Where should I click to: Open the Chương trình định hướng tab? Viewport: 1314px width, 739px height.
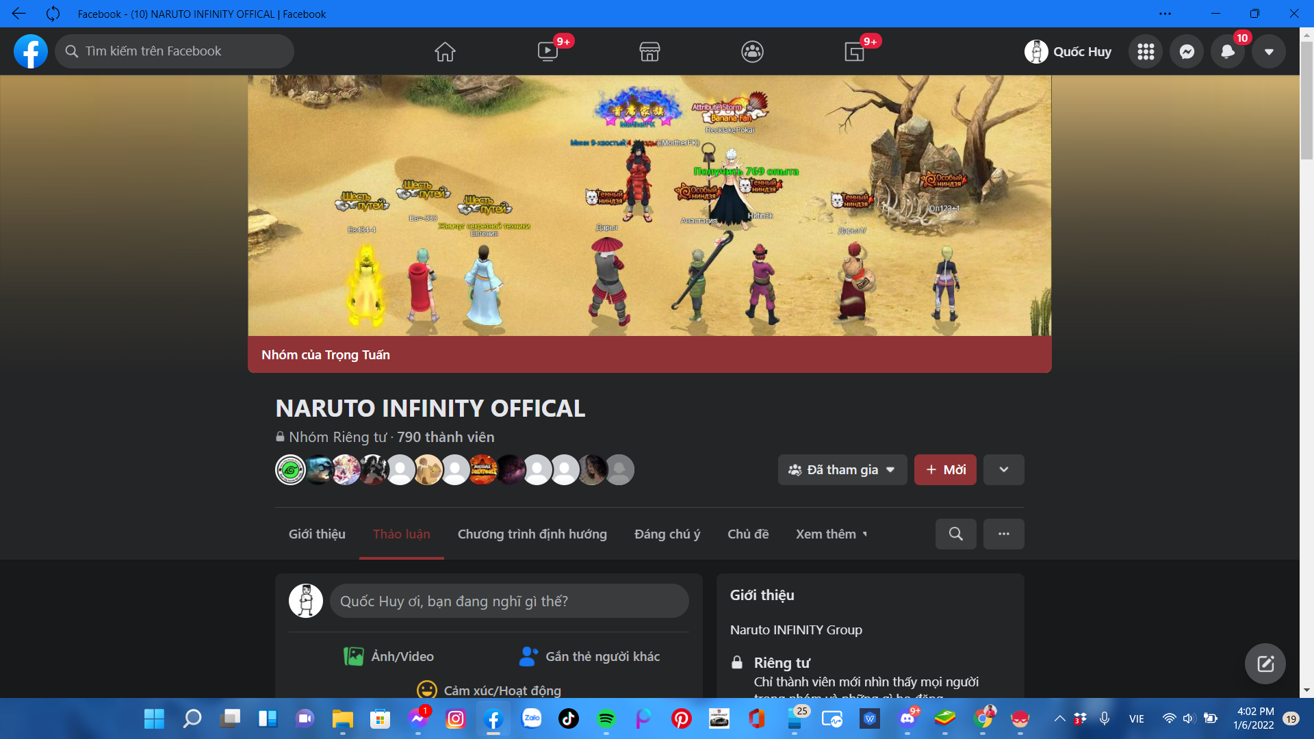pos(532,534)
